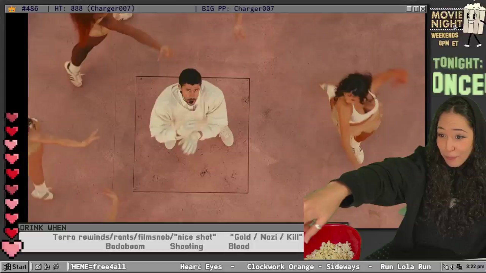Click the network computers quick launch icon

[x=47, y=267]
